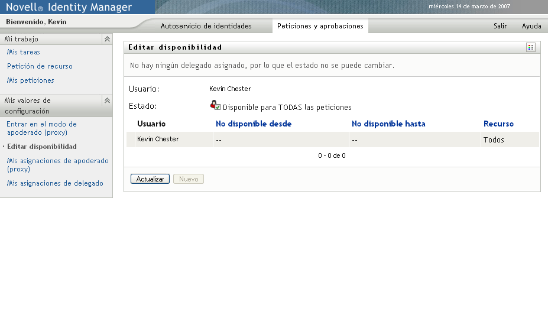Click the Usuario column header

click(151, 124)
